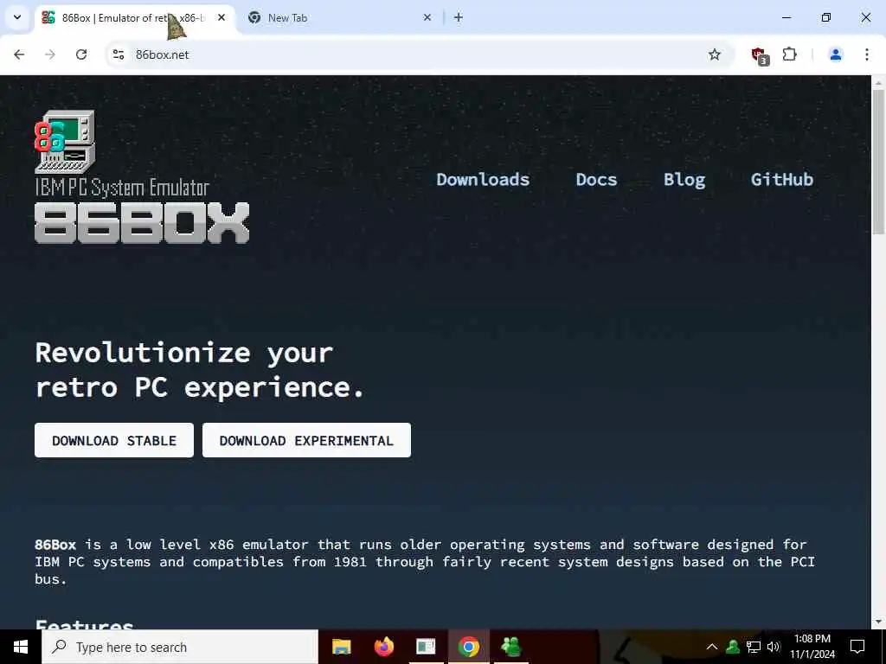The height and width of the screenshot is (664, 886).
Task: Open the Extensions puzzle icon
Action: point(789,54)
